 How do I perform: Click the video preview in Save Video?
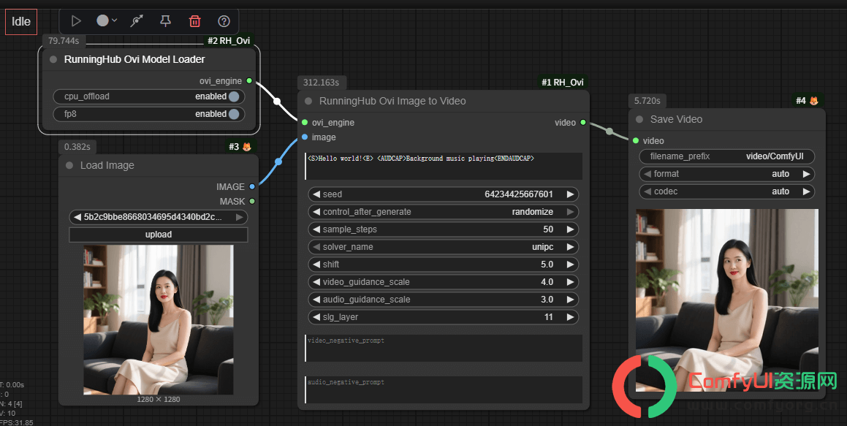coord(727,300)
